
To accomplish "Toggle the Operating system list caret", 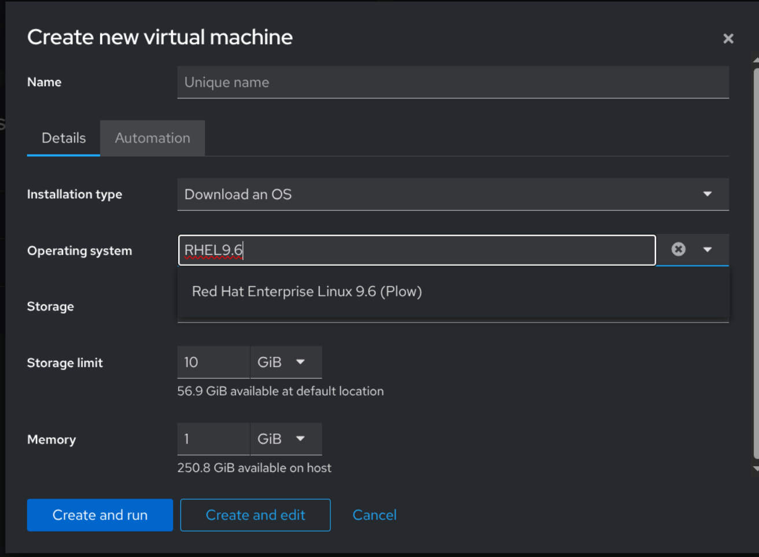I will (708, 250).
